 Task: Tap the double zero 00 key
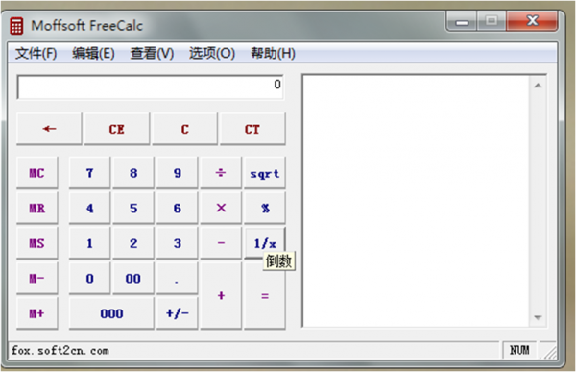[x=133, y=278]
